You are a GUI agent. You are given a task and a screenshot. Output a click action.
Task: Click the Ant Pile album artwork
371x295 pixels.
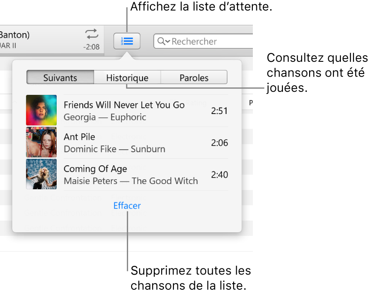point(41,142)
